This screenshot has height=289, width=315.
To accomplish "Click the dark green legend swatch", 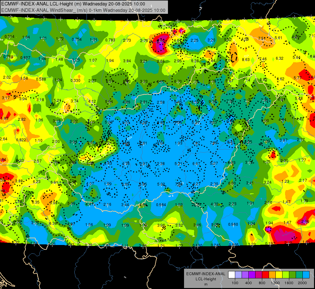I will coord(292,275).
